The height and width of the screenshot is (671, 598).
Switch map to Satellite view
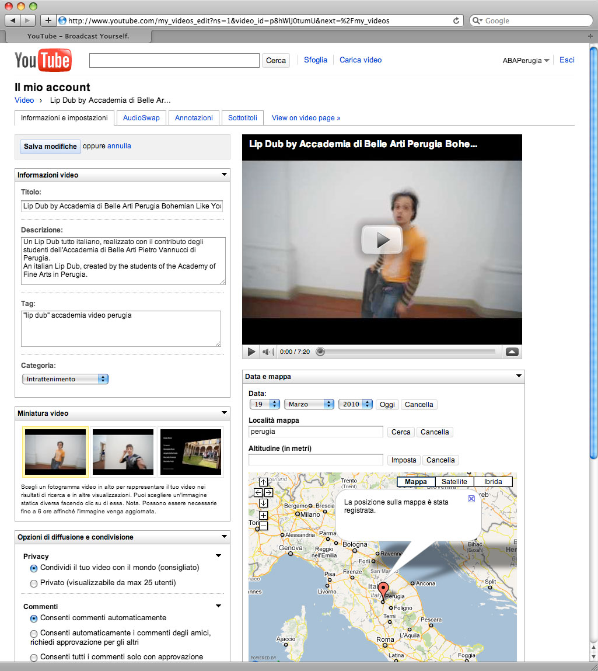[x=454, y=482]
